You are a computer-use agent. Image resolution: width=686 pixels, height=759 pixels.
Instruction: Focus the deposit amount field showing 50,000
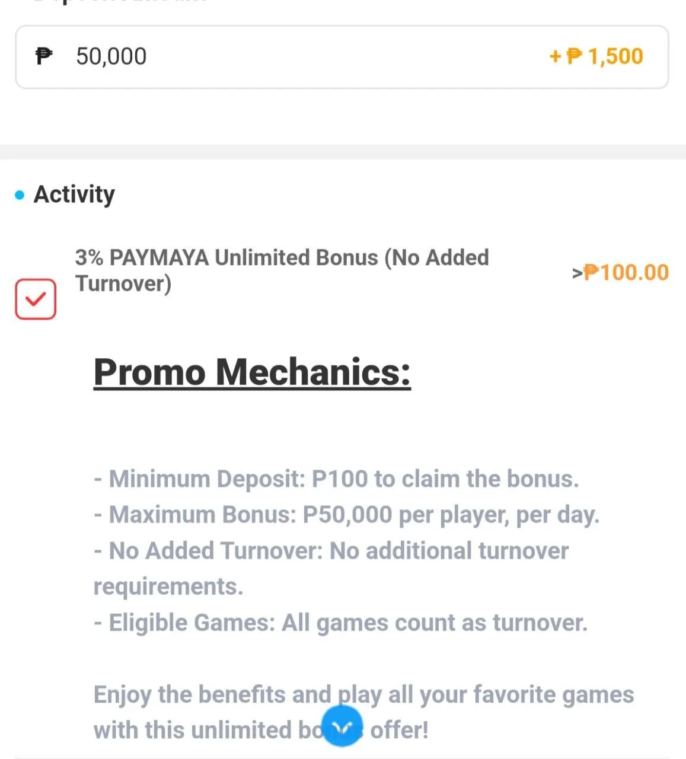342,57
